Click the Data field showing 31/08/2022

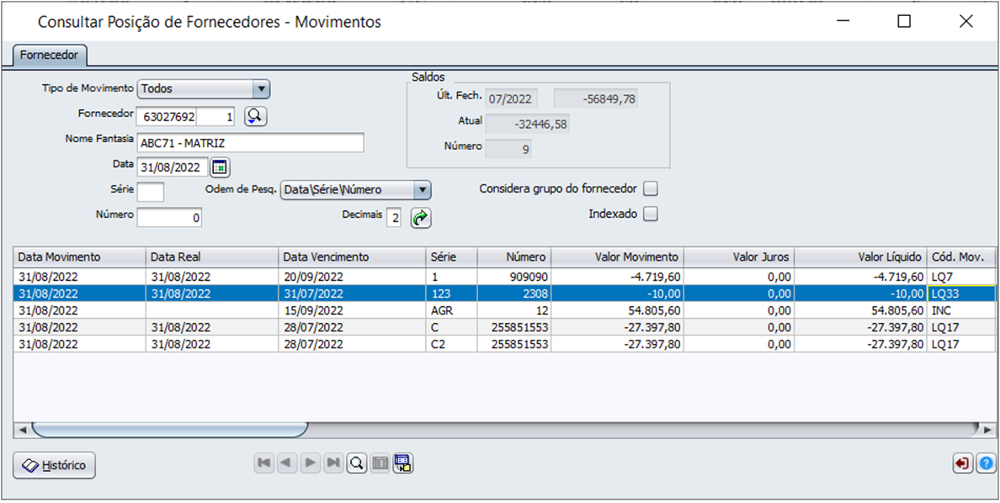173,167
